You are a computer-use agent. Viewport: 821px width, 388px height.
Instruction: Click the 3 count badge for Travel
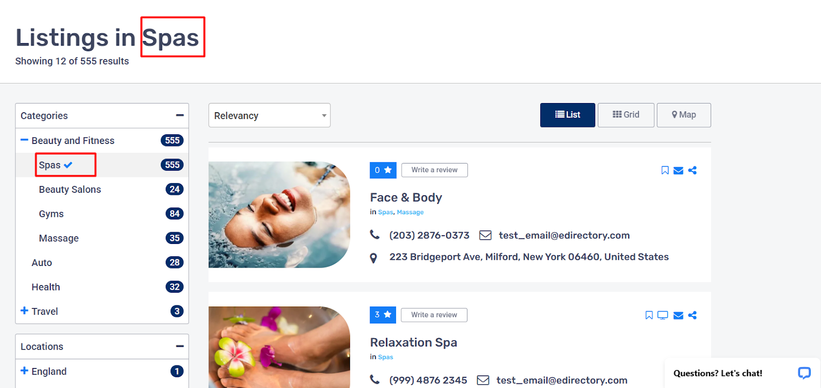click(x=177, y=311)
